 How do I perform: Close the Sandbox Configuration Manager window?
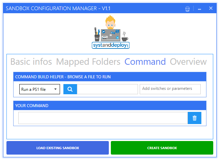(x=211, y=8)
